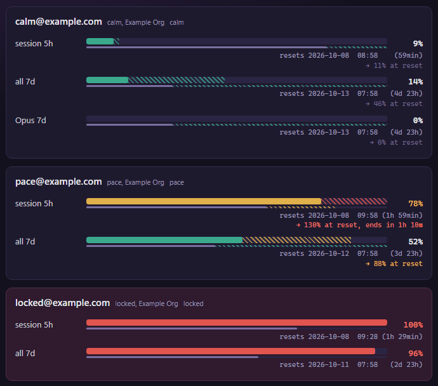The height and width of the screenshot is (386, 438).
Task: Click locked's full red session 5h bar
Action: click(237, 323)
